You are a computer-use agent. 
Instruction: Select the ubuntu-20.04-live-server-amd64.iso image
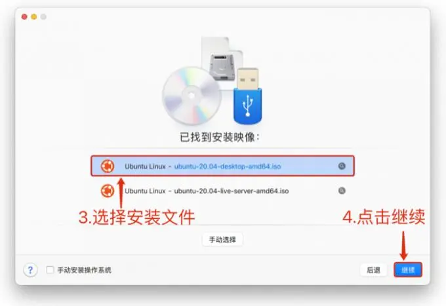point(222,191)
